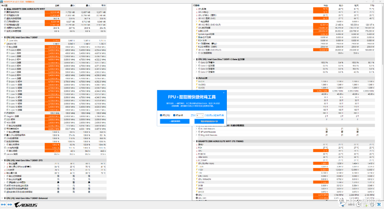Viewport: 384px width, 209px height.
Task: Expand the Core VIDs row
Action: [x=4, y=41]
